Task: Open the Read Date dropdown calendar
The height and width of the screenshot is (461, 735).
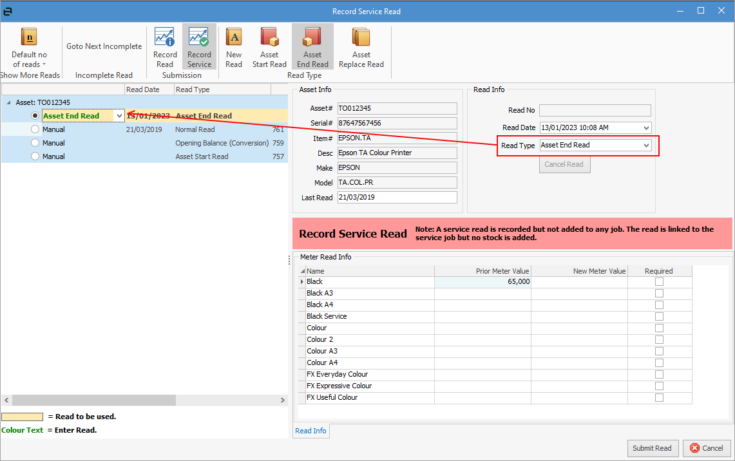Action: [646, 128]
